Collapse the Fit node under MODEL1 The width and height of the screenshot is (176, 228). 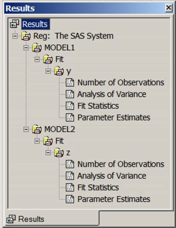[37, 59]
